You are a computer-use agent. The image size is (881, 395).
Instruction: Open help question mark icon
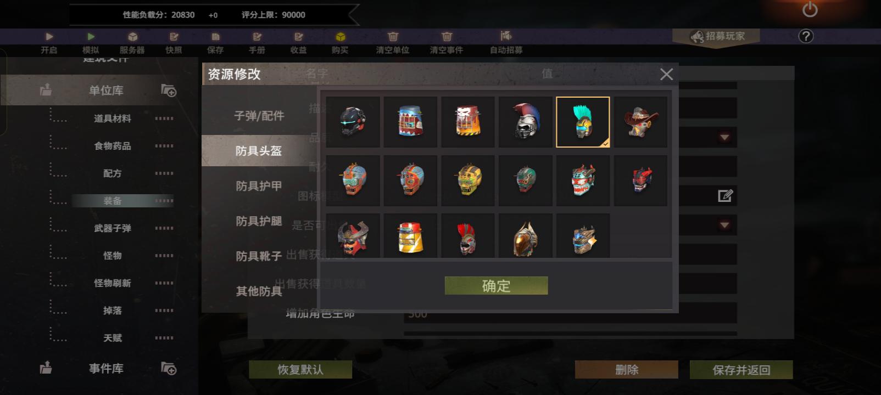click(x=806, y=36)
